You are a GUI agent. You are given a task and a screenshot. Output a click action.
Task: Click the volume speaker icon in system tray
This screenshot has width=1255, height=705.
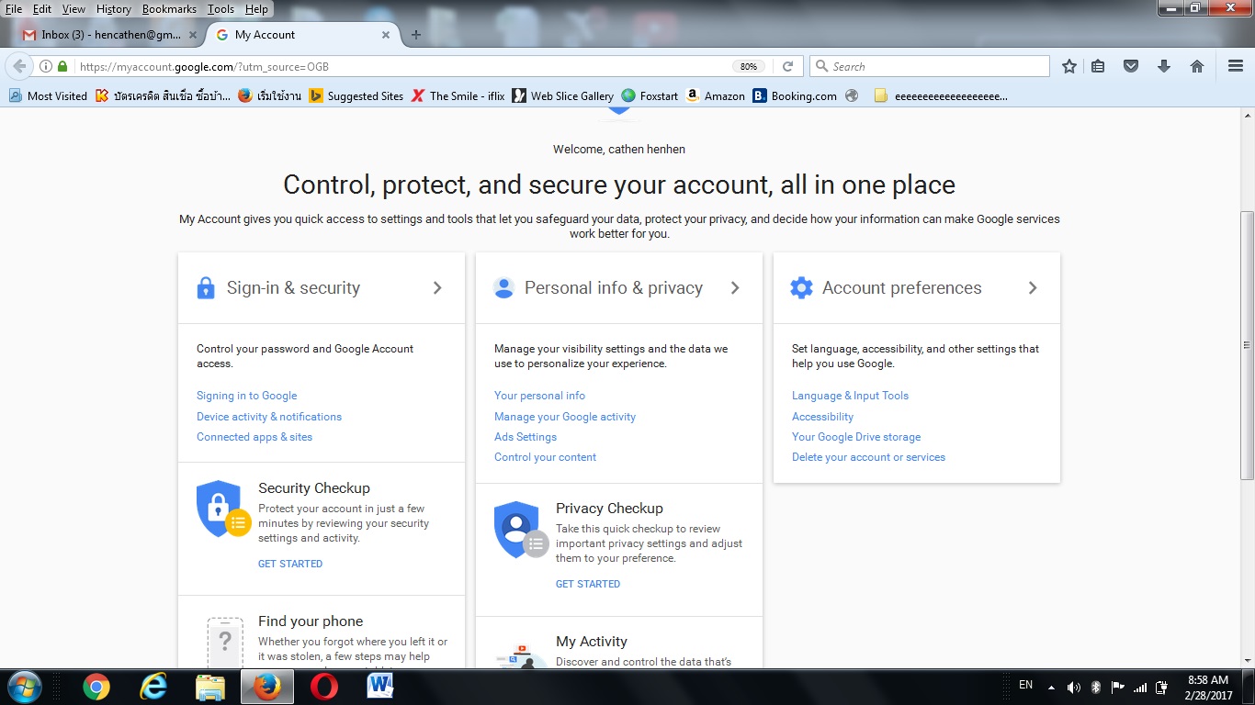pos(1073,687)
